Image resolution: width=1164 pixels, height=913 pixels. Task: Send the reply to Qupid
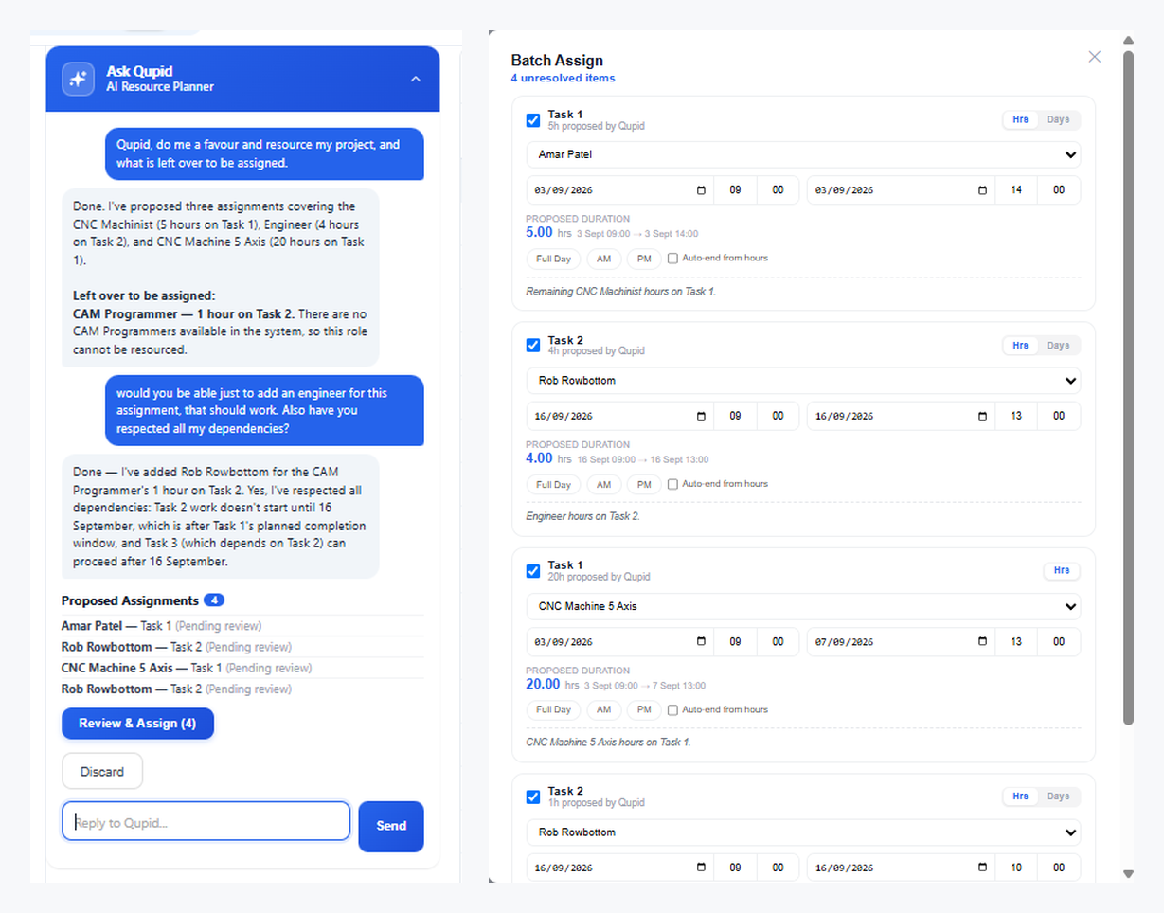coord(391,826)
